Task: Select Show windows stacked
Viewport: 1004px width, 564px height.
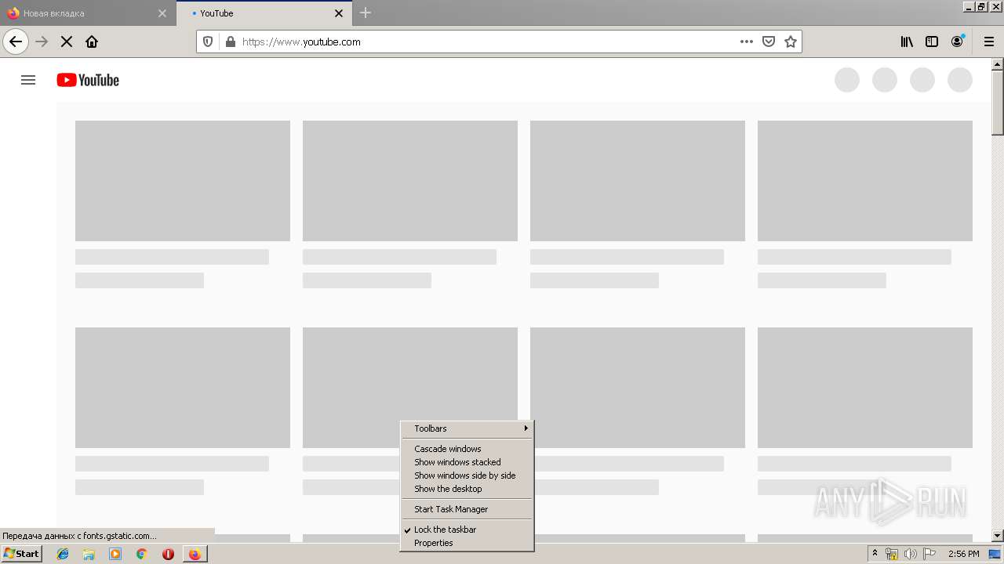Action: [x=467, y=462]
